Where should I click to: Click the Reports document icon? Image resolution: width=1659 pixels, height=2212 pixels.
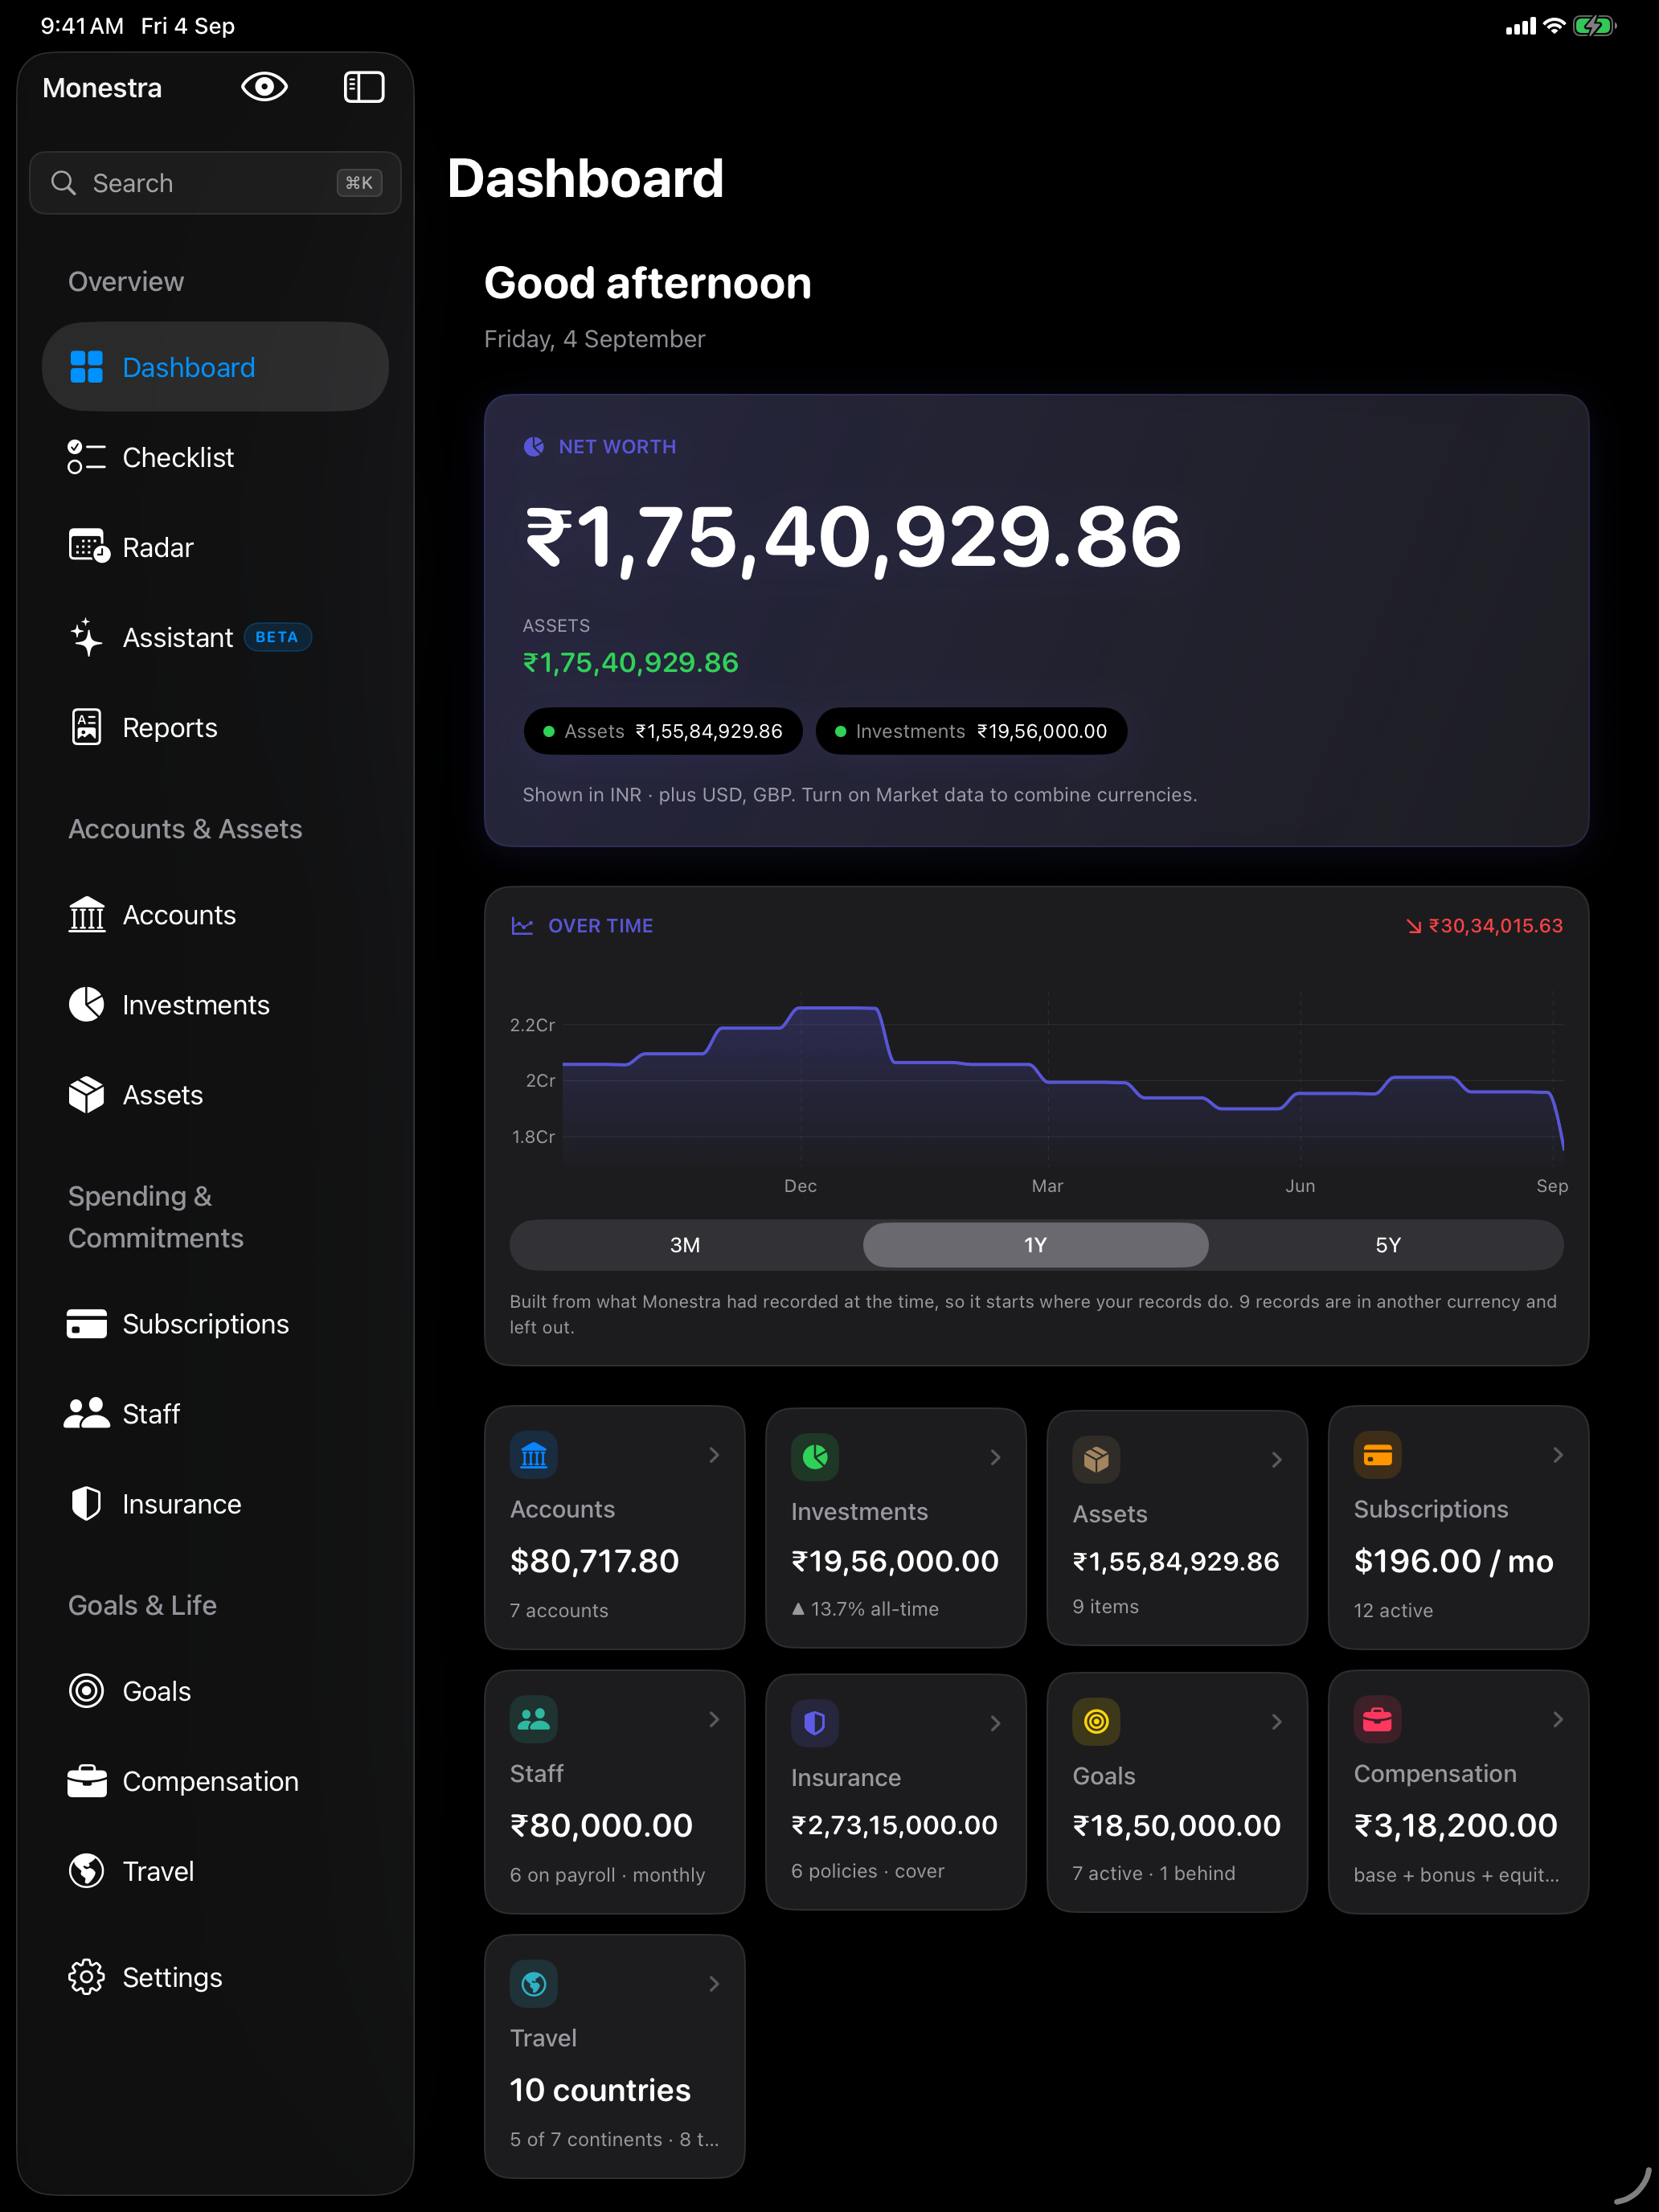click(87, 727)
